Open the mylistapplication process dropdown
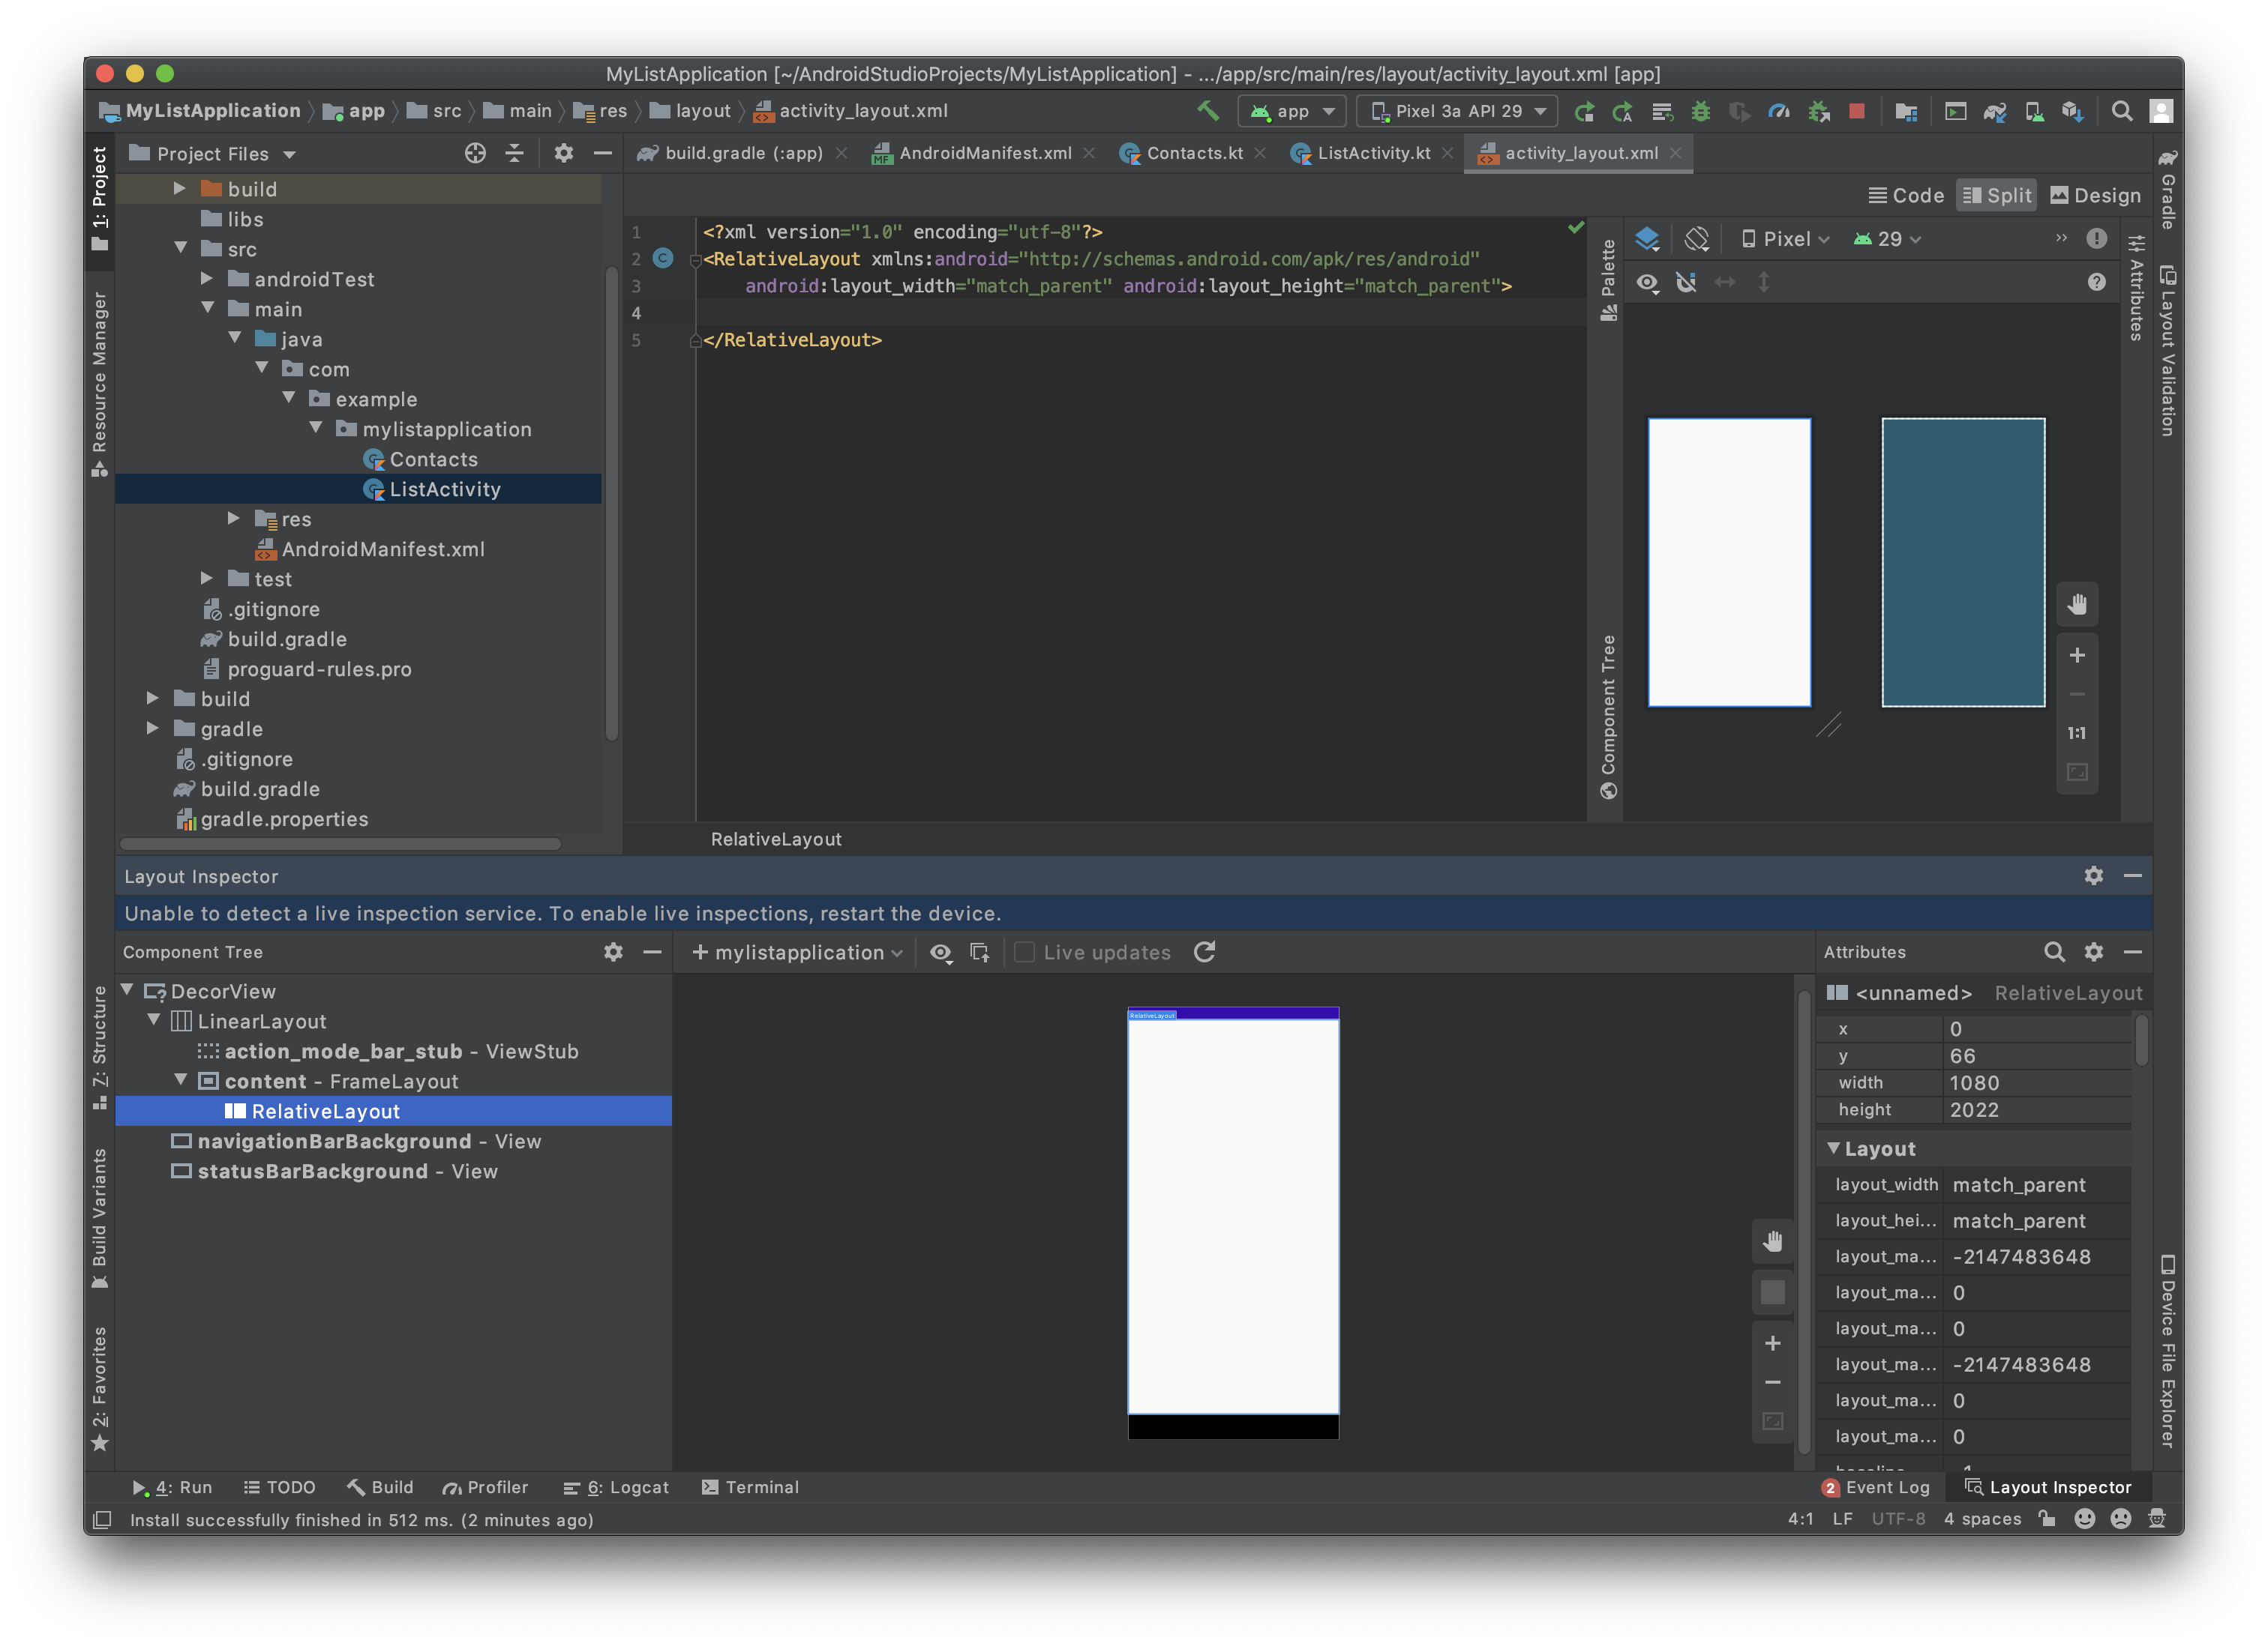The width and height of the screenshot is (2268, 1646). (x=798, y=953)
